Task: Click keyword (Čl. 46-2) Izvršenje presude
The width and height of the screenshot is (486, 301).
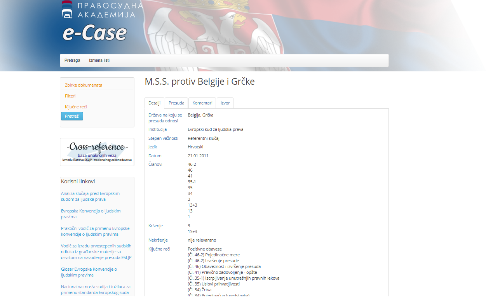Action: 213,261
